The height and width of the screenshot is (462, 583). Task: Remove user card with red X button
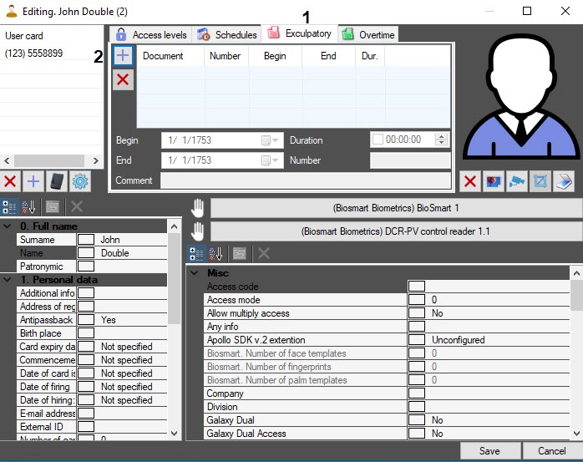tap(10, 181)
